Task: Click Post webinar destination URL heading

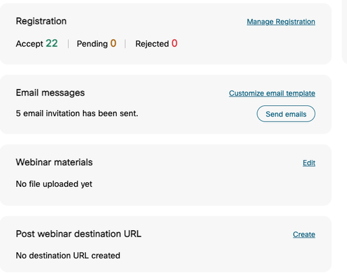Action: (78, 234)
